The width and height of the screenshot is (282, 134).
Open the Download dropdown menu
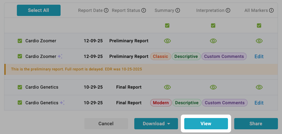pos(156,124)
